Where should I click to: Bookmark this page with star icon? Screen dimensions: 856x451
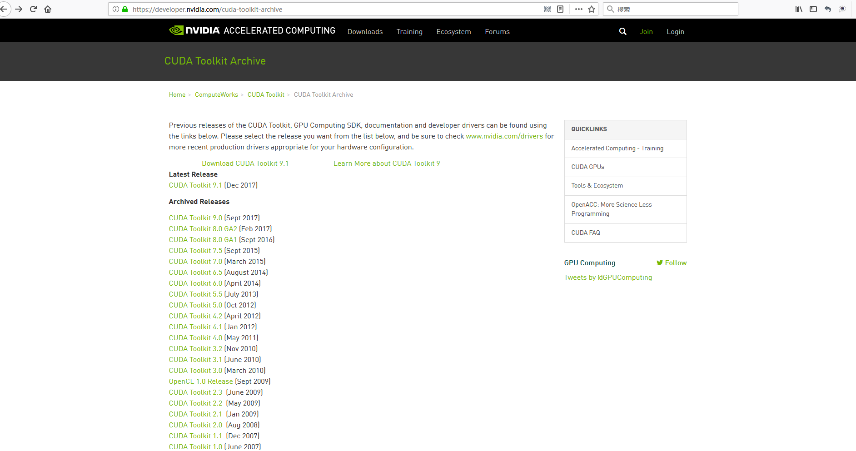tap(592, 9)
